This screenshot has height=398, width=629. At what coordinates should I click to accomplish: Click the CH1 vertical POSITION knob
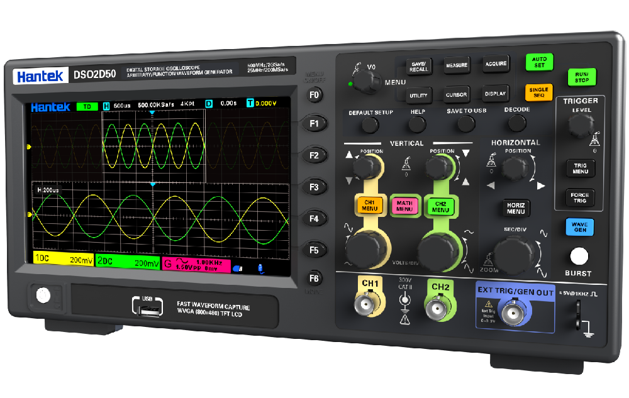pyautogui.click(x=367, y=167)
